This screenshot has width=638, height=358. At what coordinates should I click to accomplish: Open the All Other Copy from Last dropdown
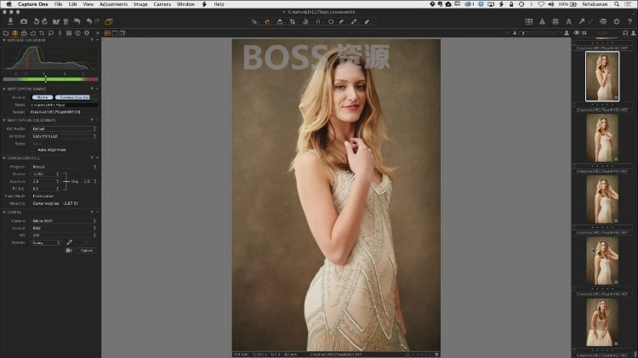coord(64,136)
